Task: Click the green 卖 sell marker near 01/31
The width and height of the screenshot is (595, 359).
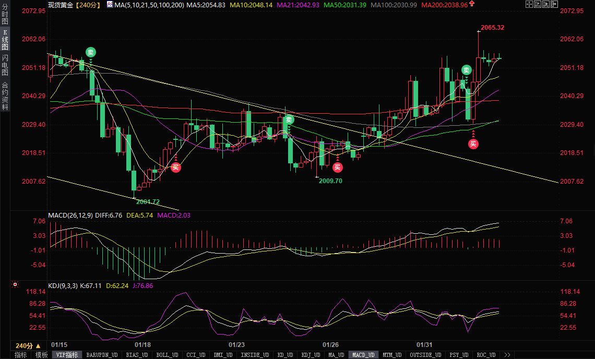Action: (x=466, y=70)
